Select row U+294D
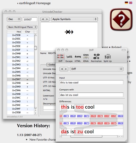The image size is (136, 143). (x=20, y=101)
